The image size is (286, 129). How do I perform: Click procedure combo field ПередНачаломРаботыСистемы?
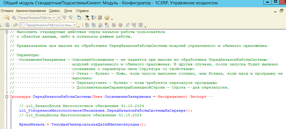pos(46,25)
